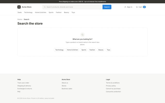Click the Acme Store logo icon
The image size is (165, 103).
[x=19, y=7]
